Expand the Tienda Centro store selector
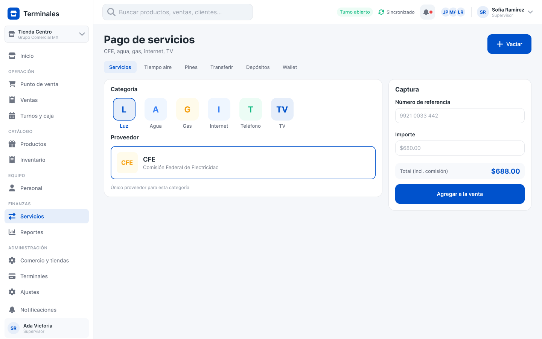Screen dimensions: 542x339 coord(47,34)
